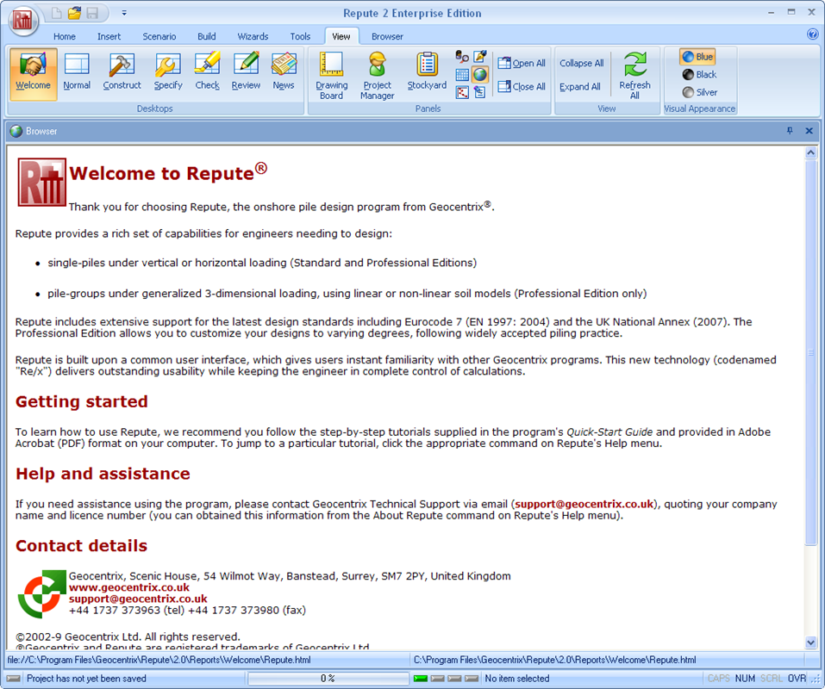
Task: Click the blue grid workbook panel icon
Action: [x=462, y=75]
